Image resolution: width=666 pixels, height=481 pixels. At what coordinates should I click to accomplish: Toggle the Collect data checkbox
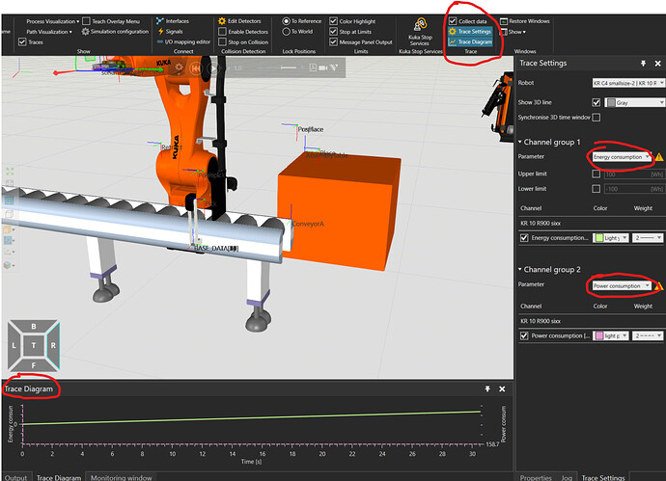[453, 20]
